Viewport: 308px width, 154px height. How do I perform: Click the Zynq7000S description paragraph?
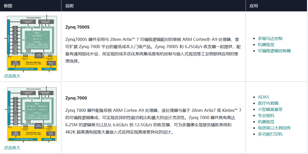point(153,50)
